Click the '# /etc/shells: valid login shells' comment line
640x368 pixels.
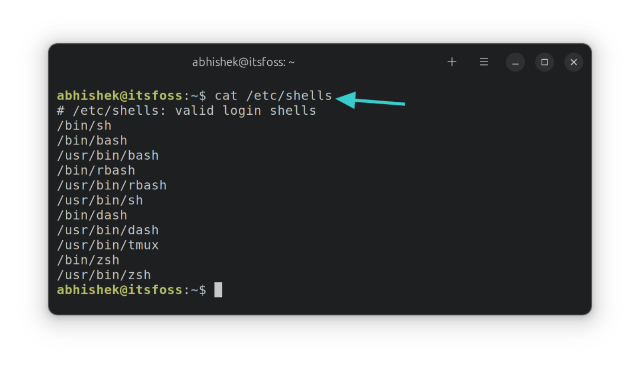187,111
